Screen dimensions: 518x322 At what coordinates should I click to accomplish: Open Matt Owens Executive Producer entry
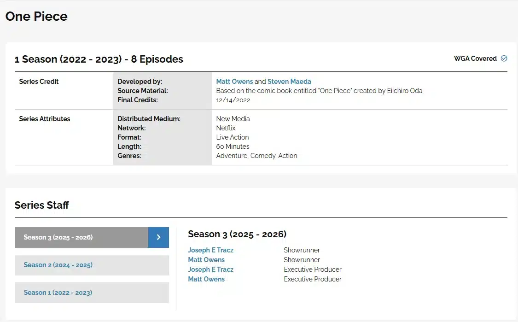(206, 279)
